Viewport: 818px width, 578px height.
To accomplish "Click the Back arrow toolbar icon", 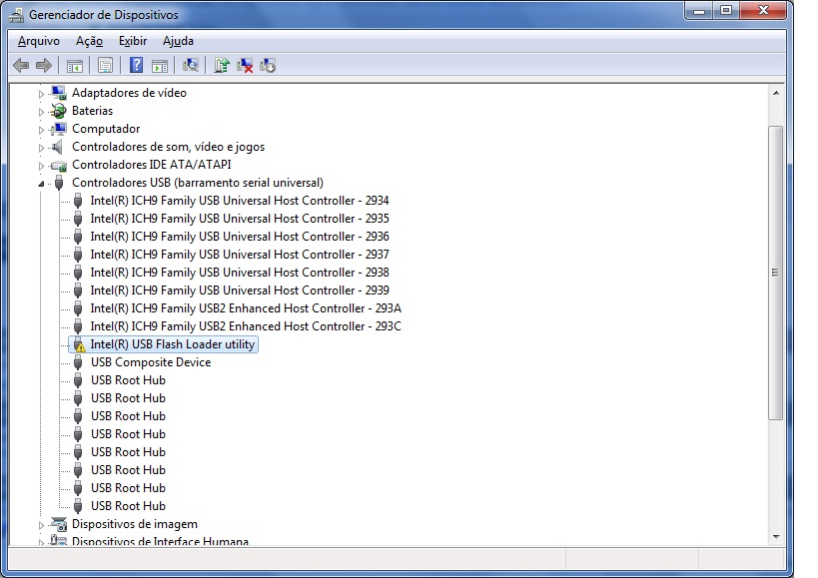I will [21, 65].
